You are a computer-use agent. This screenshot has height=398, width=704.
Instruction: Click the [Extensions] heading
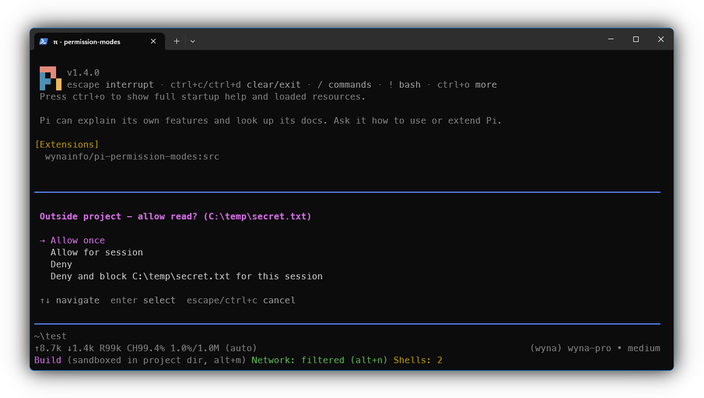pos(67,145)
